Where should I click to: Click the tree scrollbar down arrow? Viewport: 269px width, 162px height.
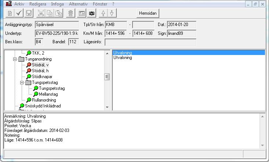click(107, 107)
